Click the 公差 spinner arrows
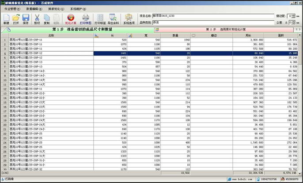The image size is (303, 183). (294, 22)
